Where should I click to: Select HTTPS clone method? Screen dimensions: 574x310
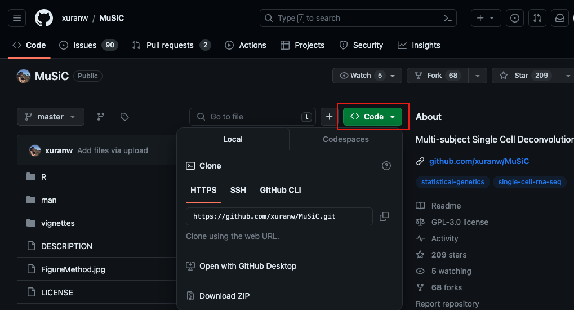[203, 190]
